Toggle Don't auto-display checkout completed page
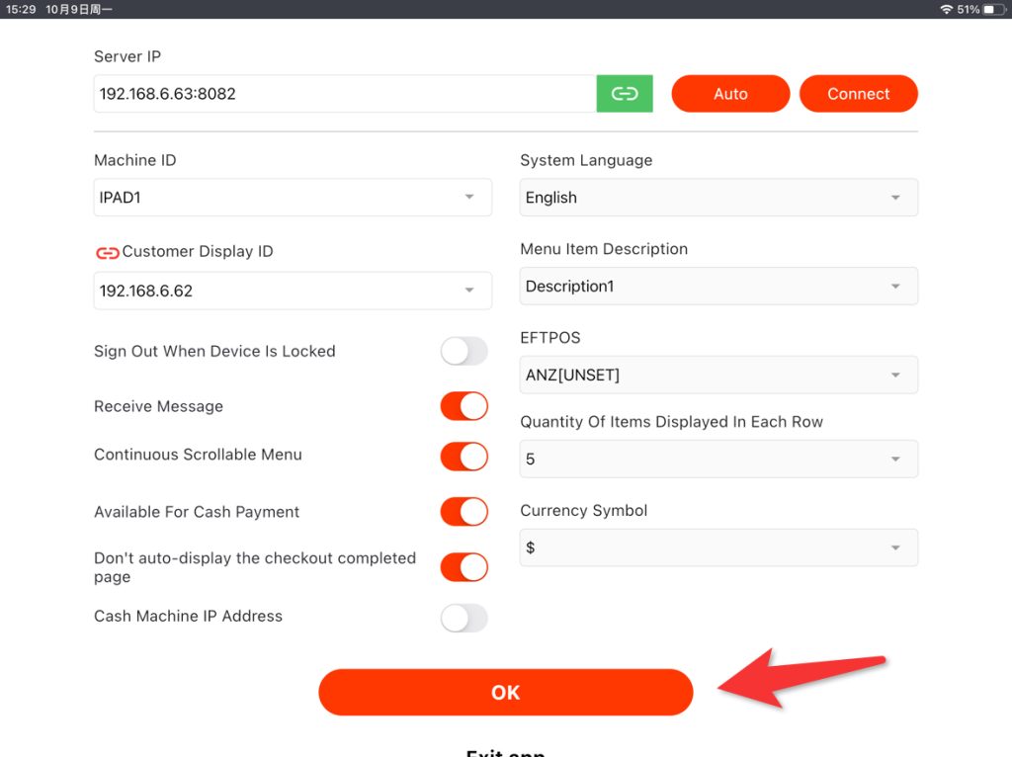 click(464, 567)
